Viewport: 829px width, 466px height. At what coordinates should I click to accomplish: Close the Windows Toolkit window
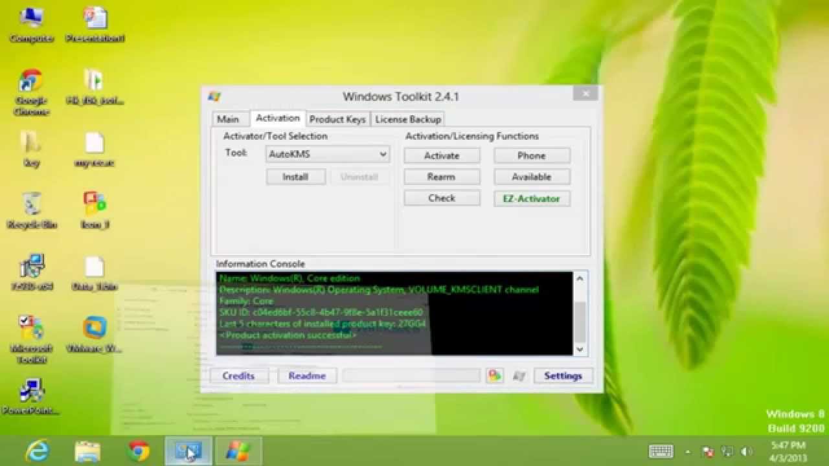(585, 94)
